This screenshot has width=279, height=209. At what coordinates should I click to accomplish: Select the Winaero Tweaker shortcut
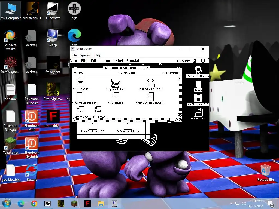coord(11,40)
